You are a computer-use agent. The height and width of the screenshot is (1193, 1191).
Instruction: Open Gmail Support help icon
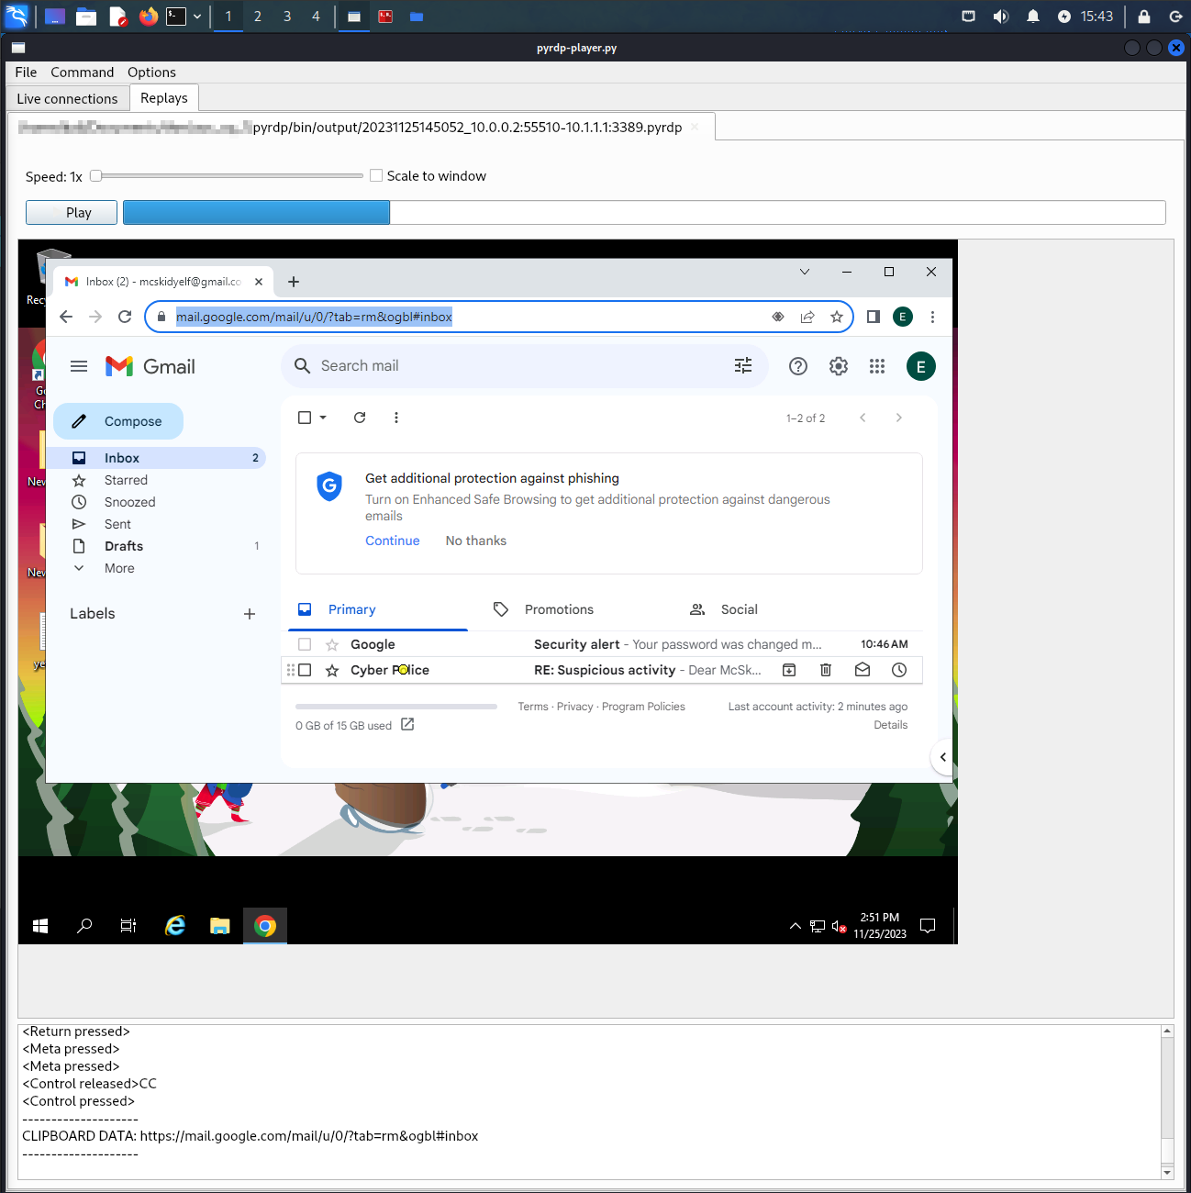pos(798,366)
